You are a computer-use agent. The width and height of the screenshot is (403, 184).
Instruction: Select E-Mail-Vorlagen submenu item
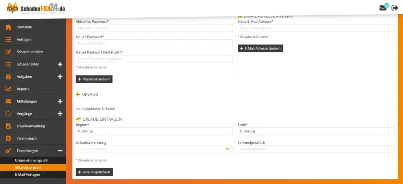[28, 174]
